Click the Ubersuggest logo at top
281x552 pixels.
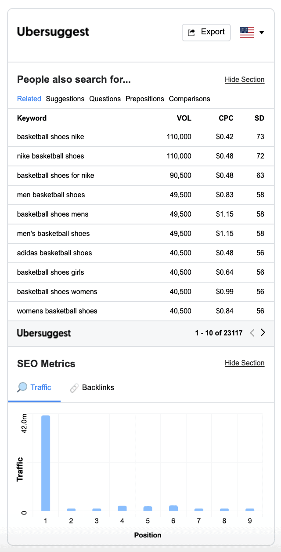(x=53, y=32)
